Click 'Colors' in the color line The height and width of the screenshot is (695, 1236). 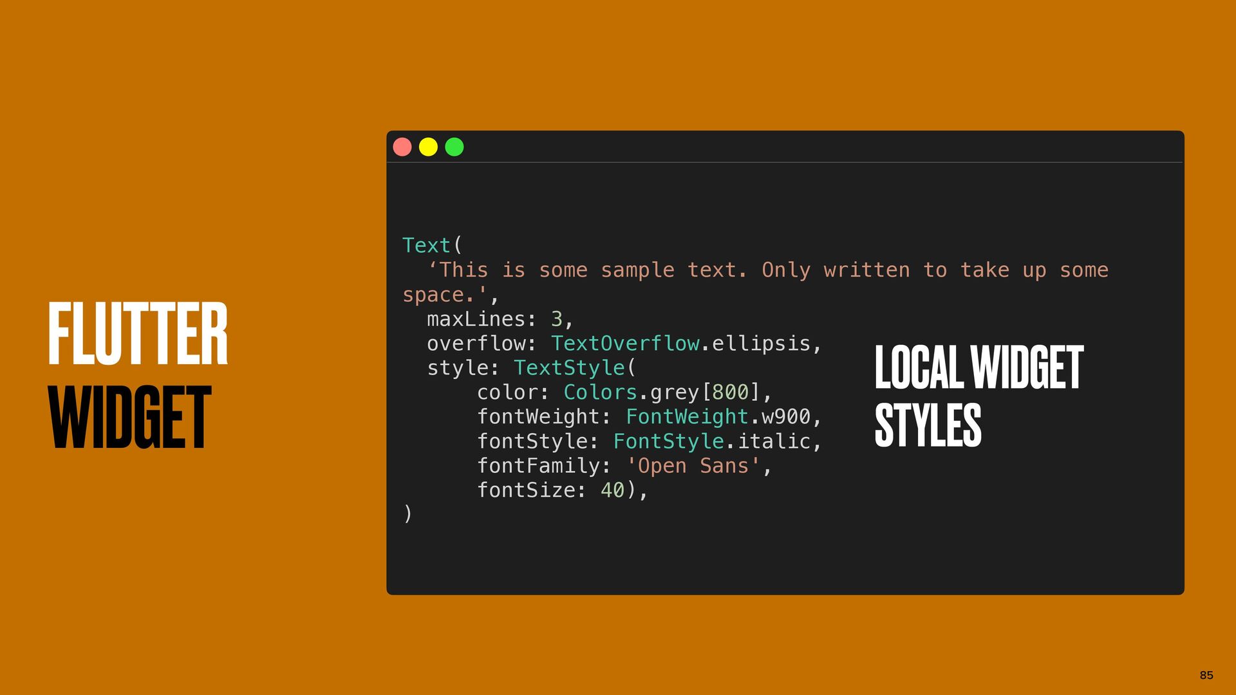(600, 393)
